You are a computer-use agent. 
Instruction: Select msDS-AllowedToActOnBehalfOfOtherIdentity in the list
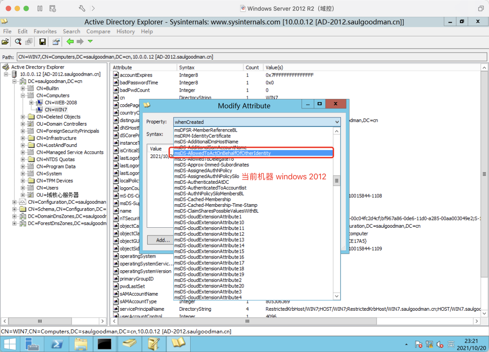pyautogui.click(x=253, y=153)
